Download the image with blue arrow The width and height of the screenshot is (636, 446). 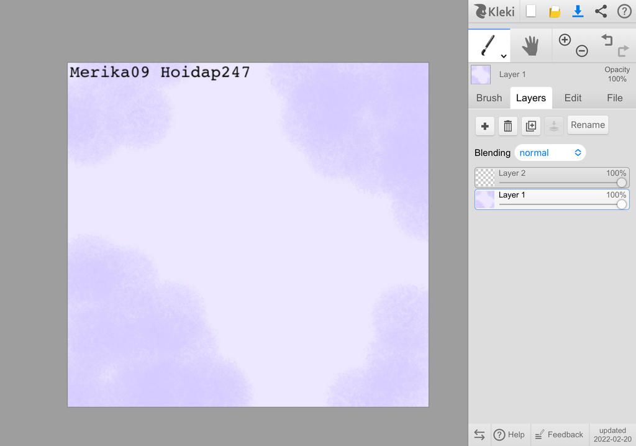[x=578, y=11]
